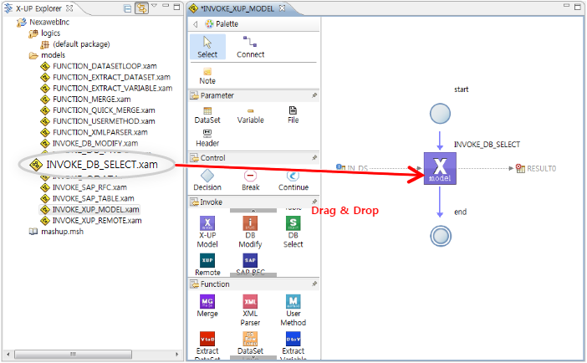Pick the DB Modify invoke icon
This screenshot has width=587, height=363.
coord(250,229)
